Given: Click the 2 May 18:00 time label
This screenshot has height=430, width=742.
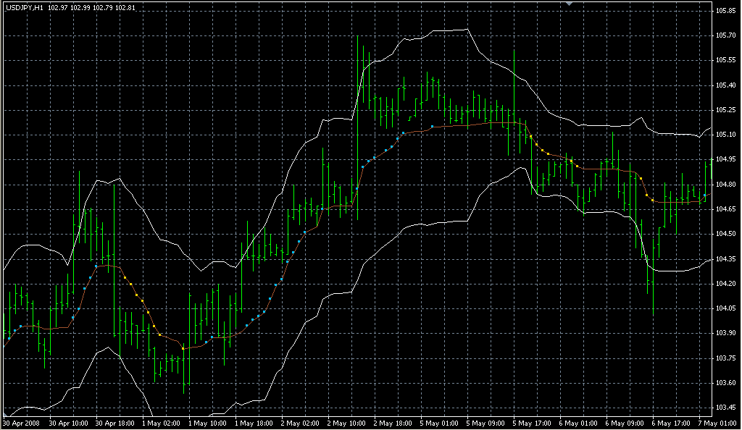Looking at the screenshot, I should tap(393, 422).
